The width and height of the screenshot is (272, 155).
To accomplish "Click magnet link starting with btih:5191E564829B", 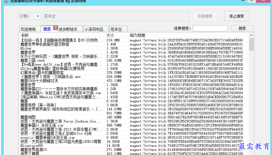I will coord(186,60).
